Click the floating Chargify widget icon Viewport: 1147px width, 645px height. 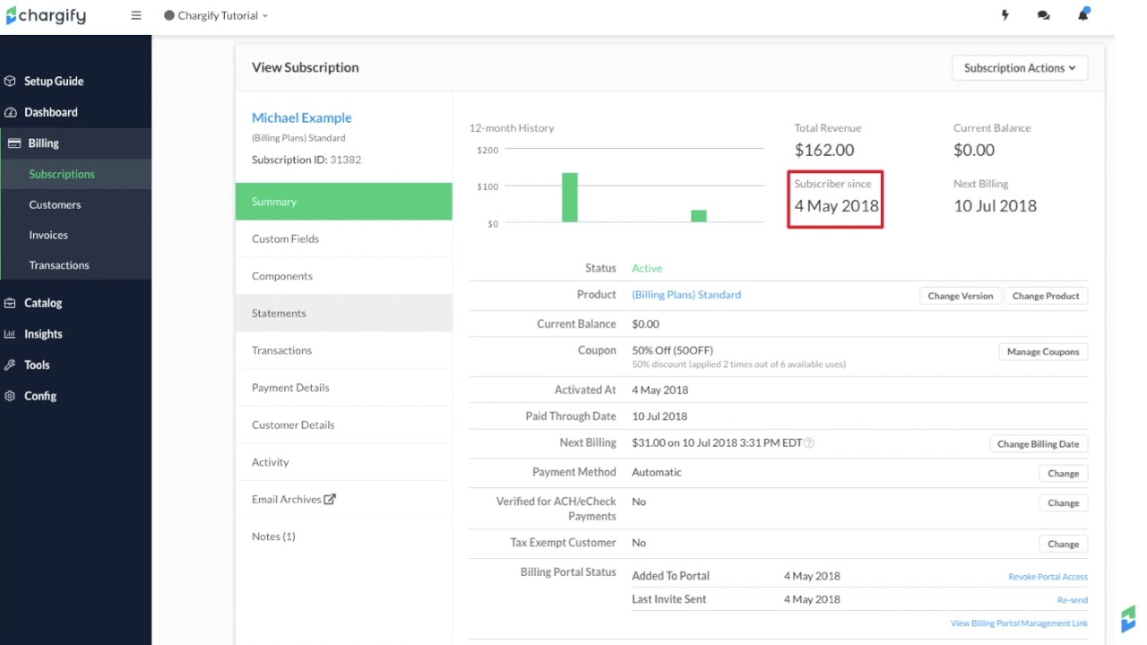(x=1128, y=619)
